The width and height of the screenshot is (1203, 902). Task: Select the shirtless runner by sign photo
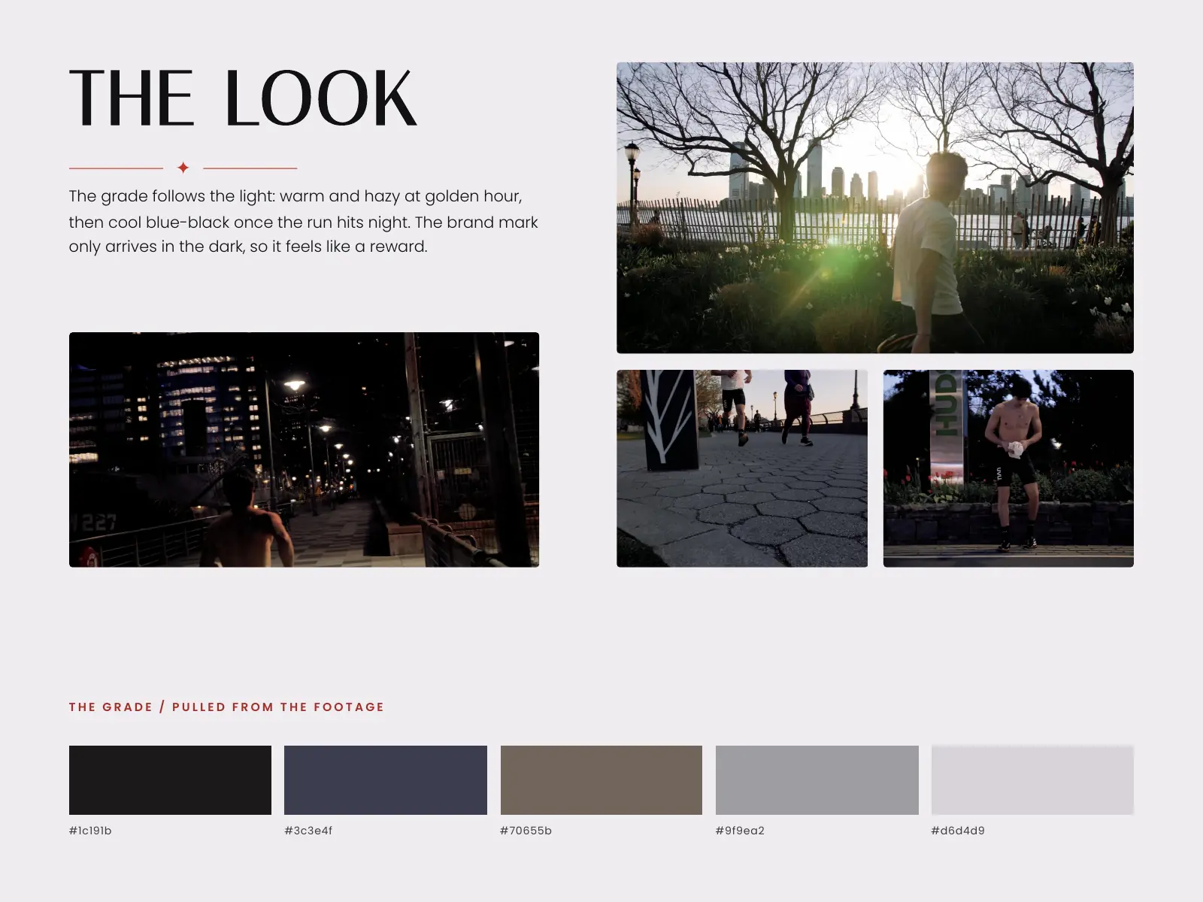tap(1008, 468)
